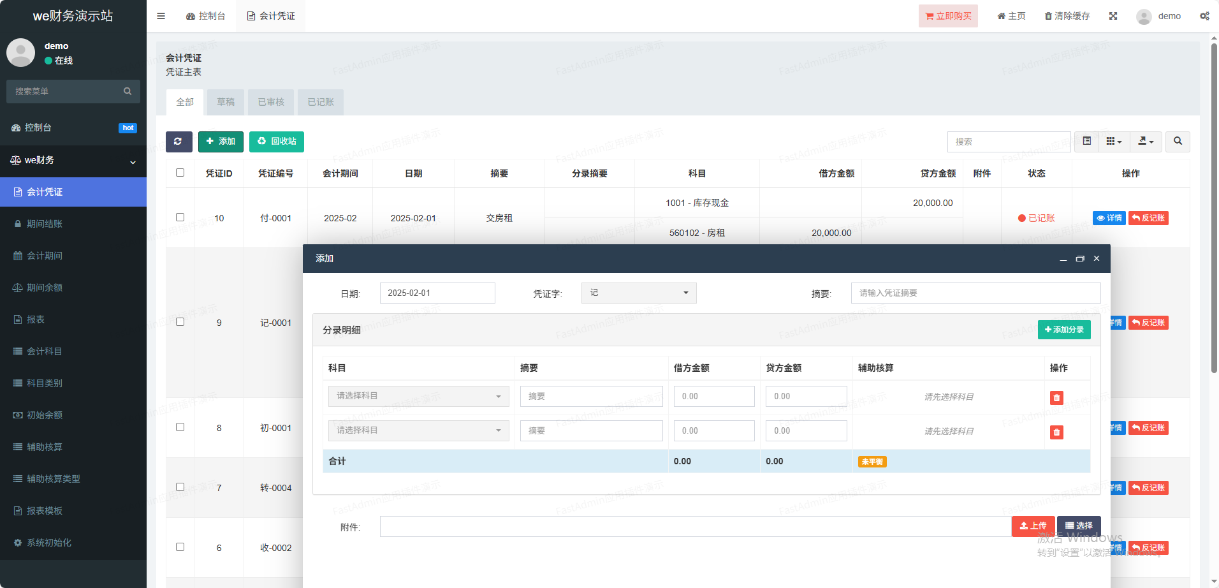Click the refresh icon button in the table toolbar
1219x588 pixels.
pos(179,142)
